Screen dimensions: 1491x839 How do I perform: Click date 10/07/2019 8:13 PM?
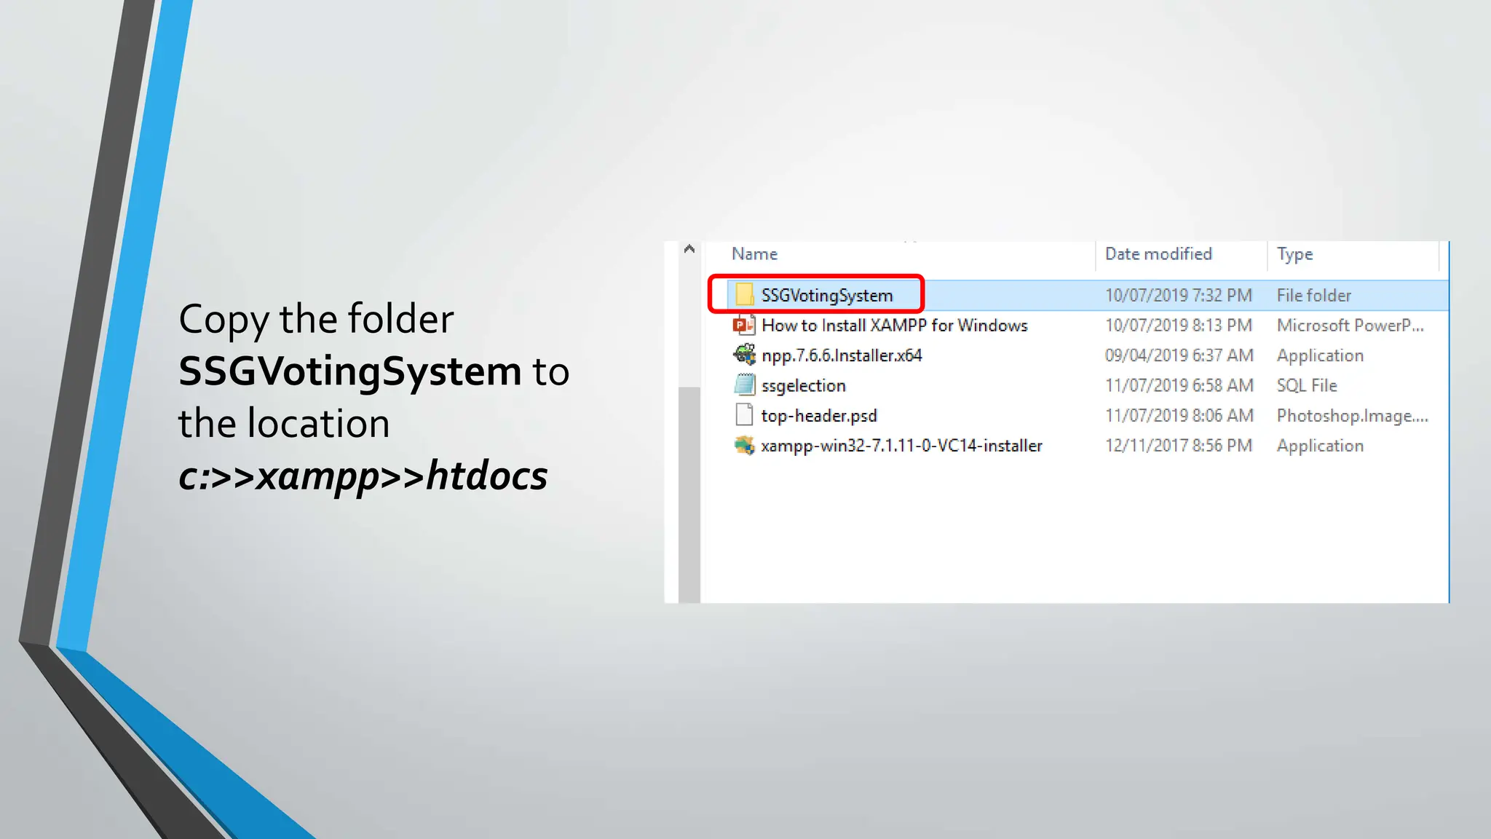(x=1179, y=325)
